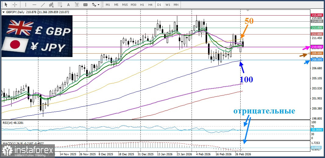Screen dimensions: 325x158
Task: Switch chart to H4 timeframe
Action: point(150,5)
